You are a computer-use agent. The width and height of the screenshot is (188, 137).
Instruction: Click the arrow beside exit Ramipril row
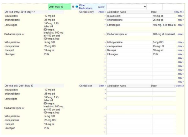(x=105, y=124)
